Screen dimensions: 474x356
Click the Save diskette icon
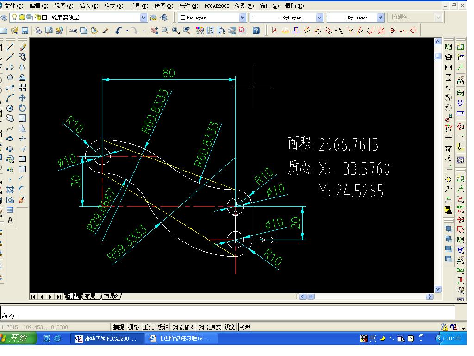coord(25,31)
